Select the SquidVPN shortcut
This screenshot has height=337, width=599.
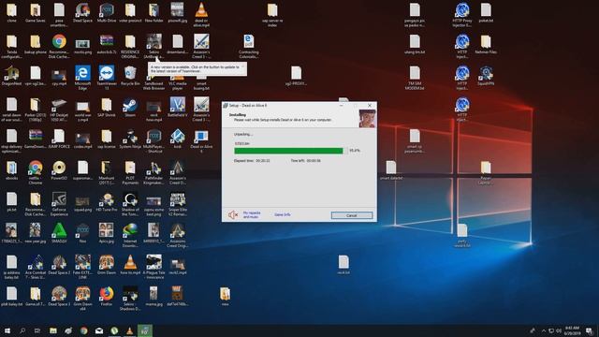coord(486,76)
